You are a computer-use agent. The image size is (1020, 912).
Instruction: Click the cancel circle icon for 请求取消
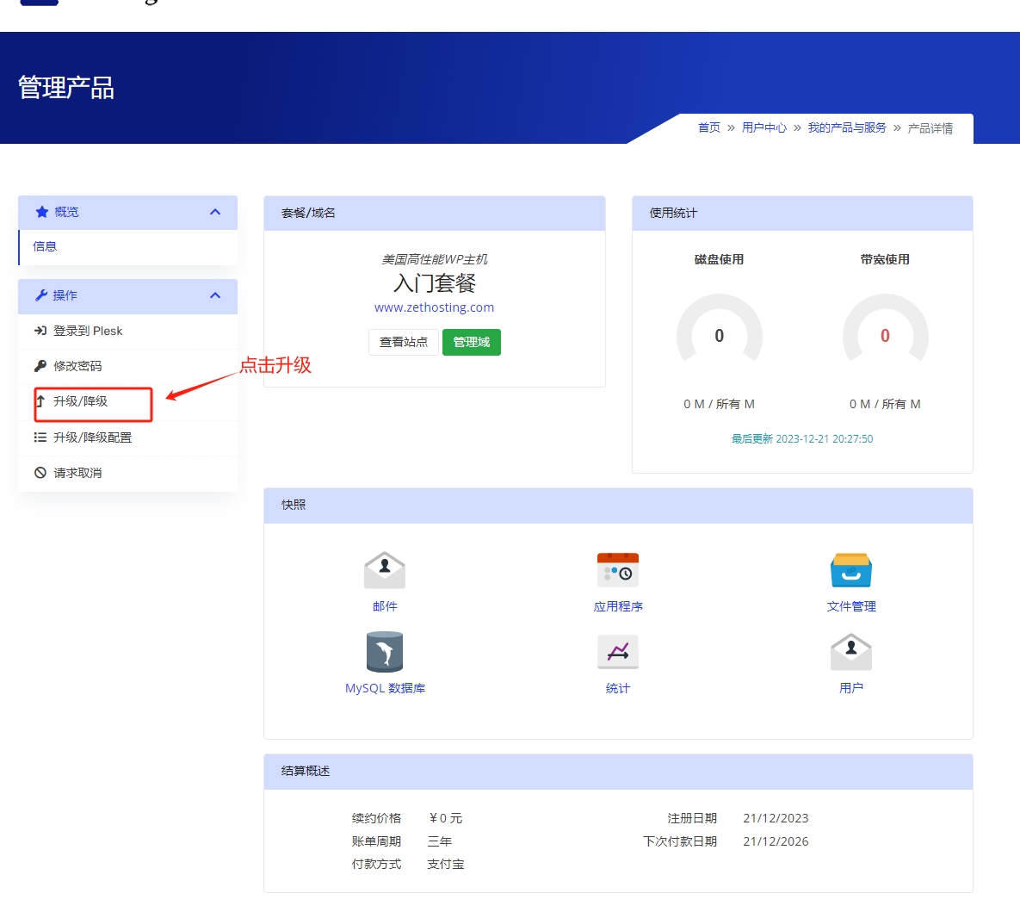click(x=40, y=473)
